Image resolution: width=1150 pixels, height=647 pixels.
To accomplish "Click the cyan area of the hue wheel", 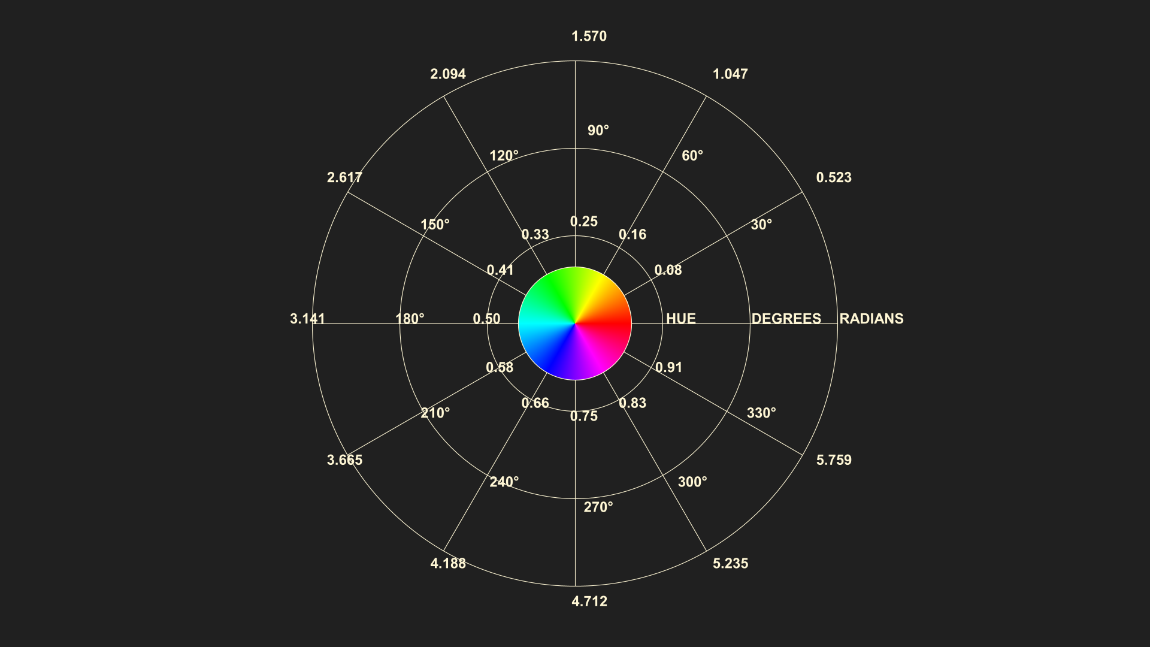I will 538,323.
